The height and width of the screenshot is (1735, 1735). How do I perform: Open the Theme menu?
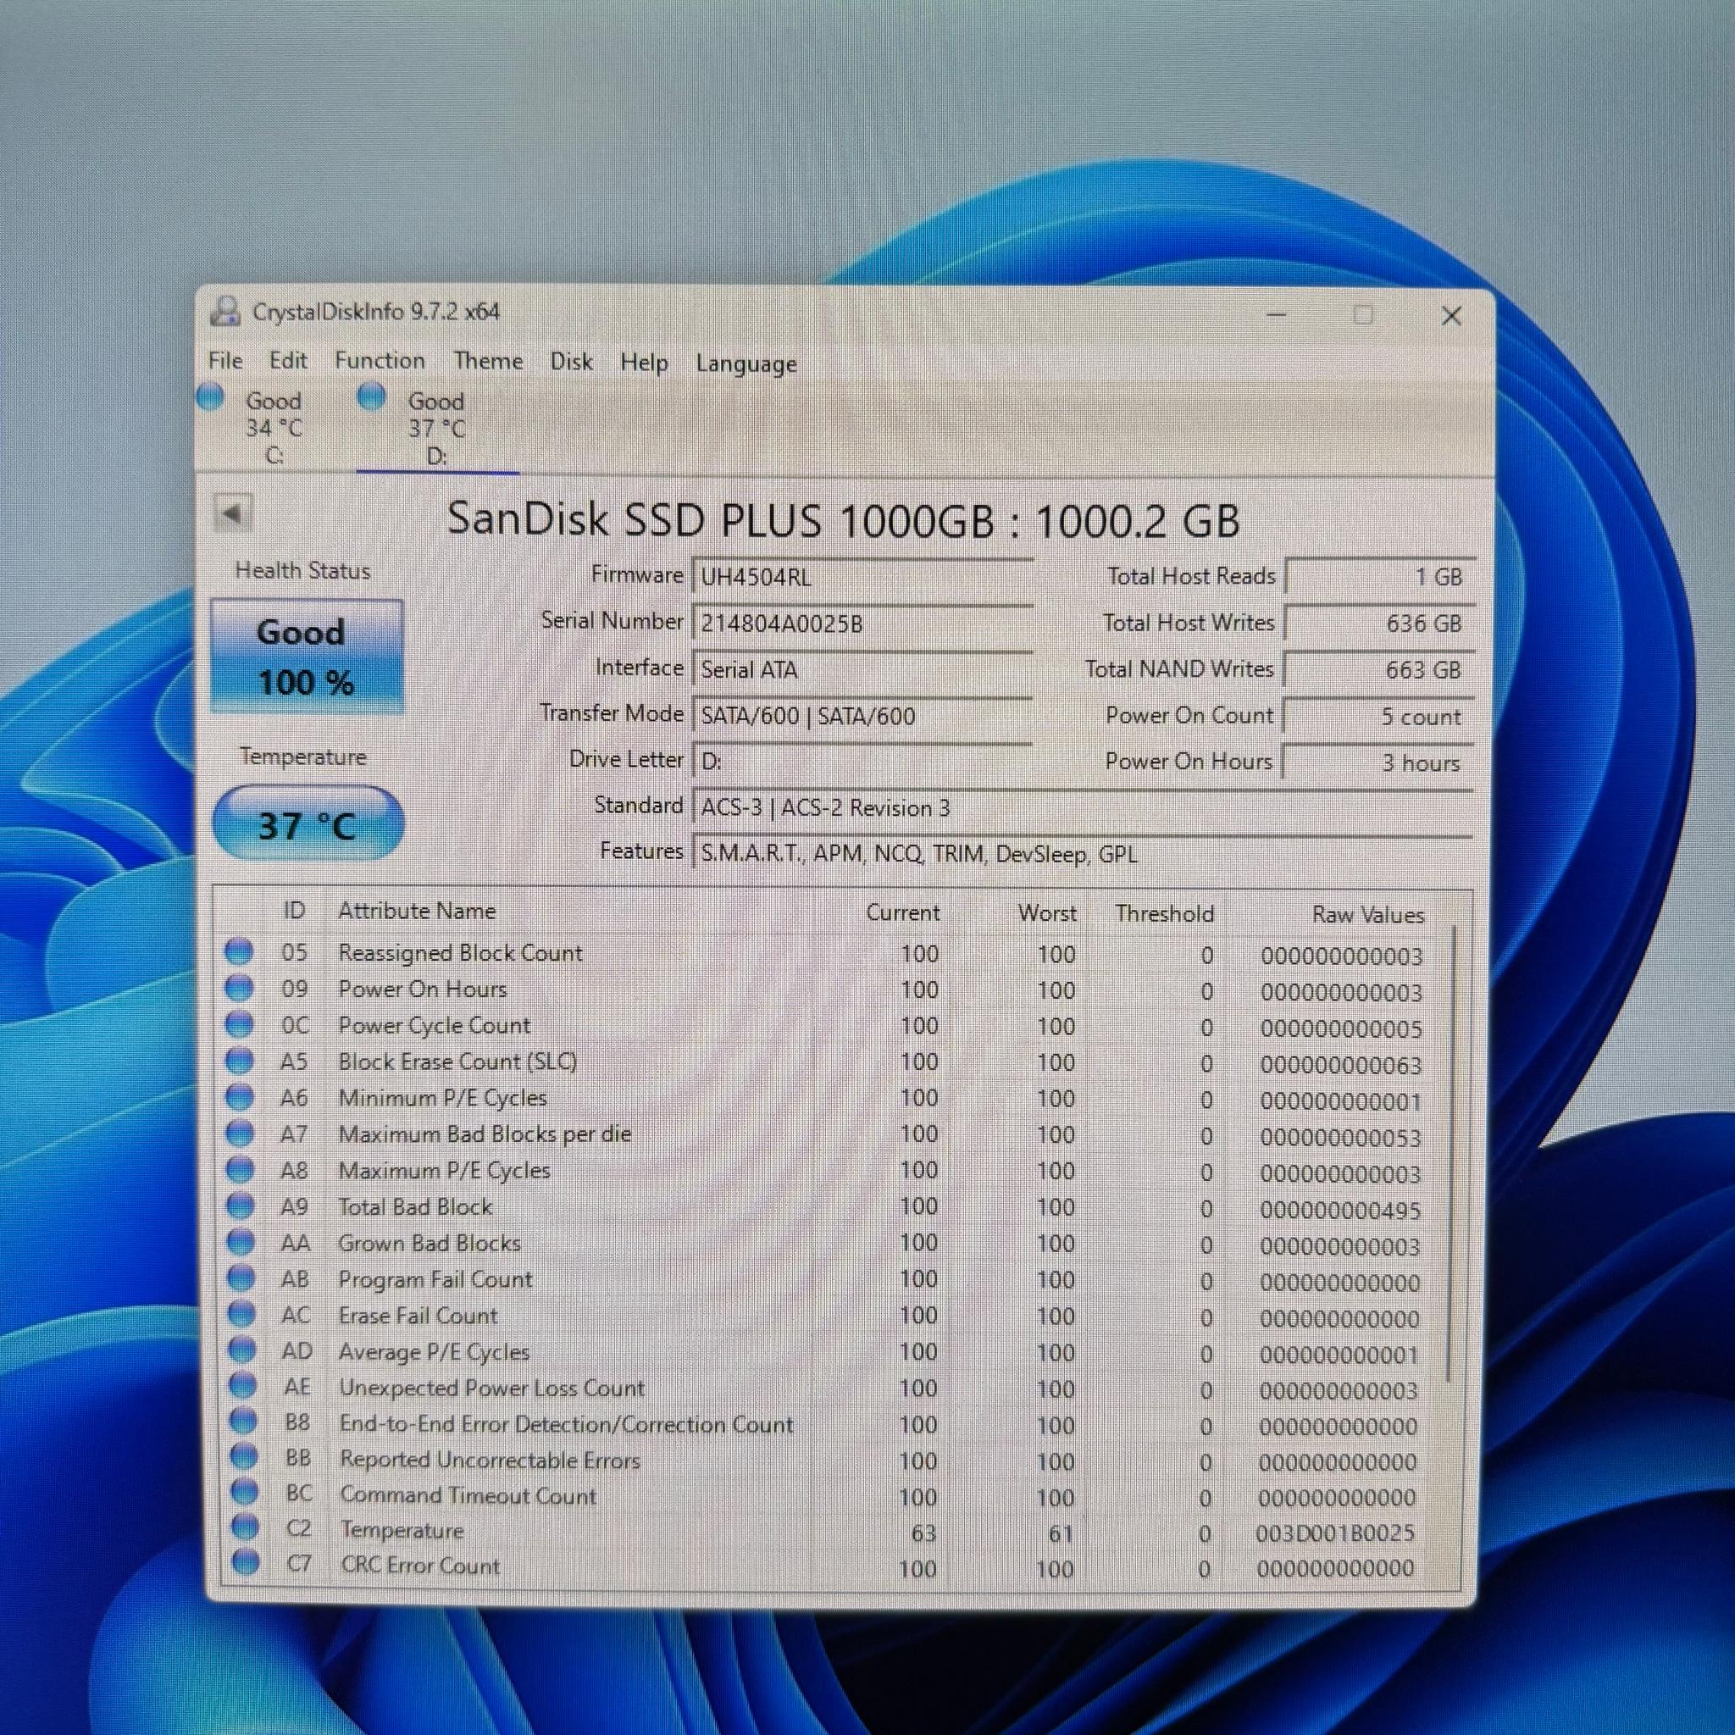489,362
